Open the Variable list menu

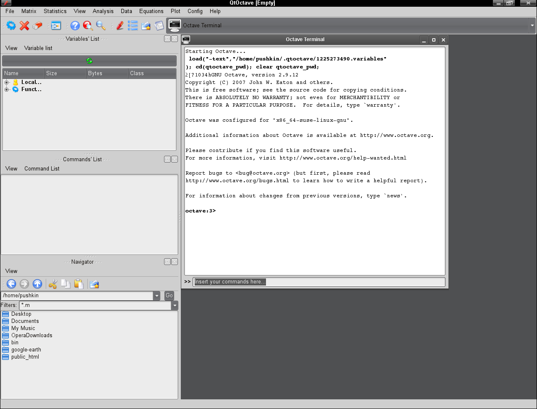(x=38, y=48)
